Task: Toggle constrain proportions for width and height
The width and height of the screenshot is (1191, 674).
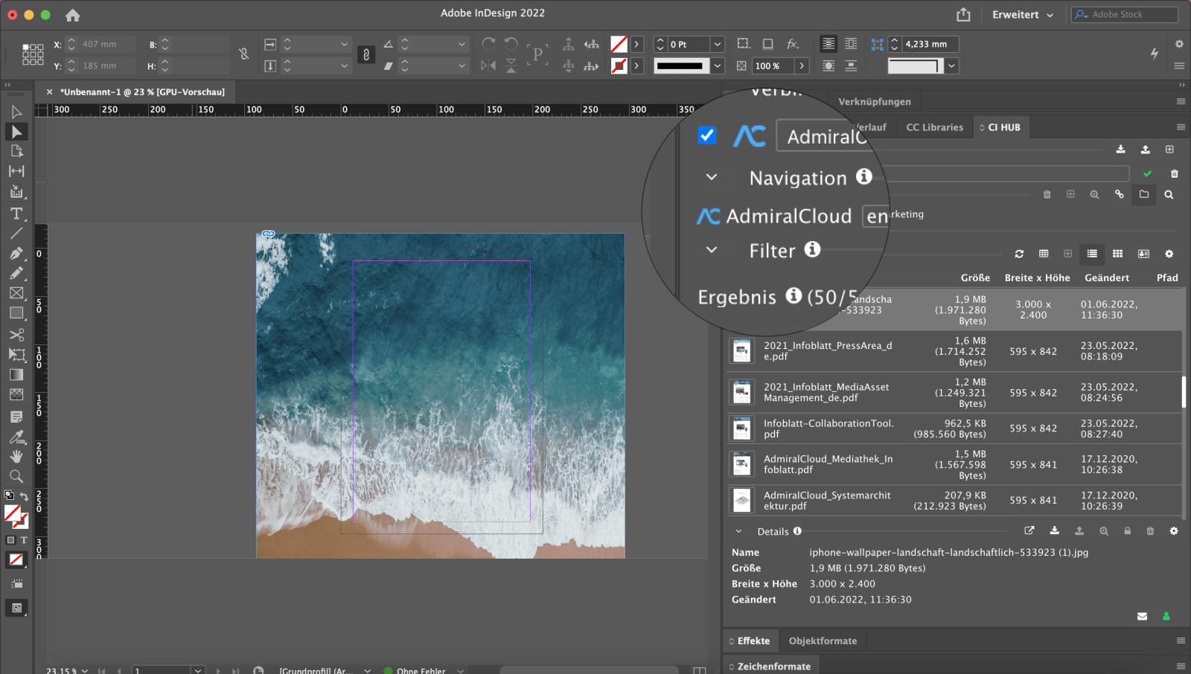Action: coord(243,54)
